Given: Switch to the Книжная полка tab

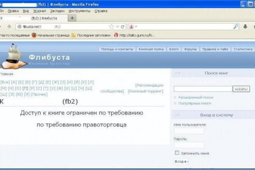Looking at the screenshot, I should pos(151,49).
